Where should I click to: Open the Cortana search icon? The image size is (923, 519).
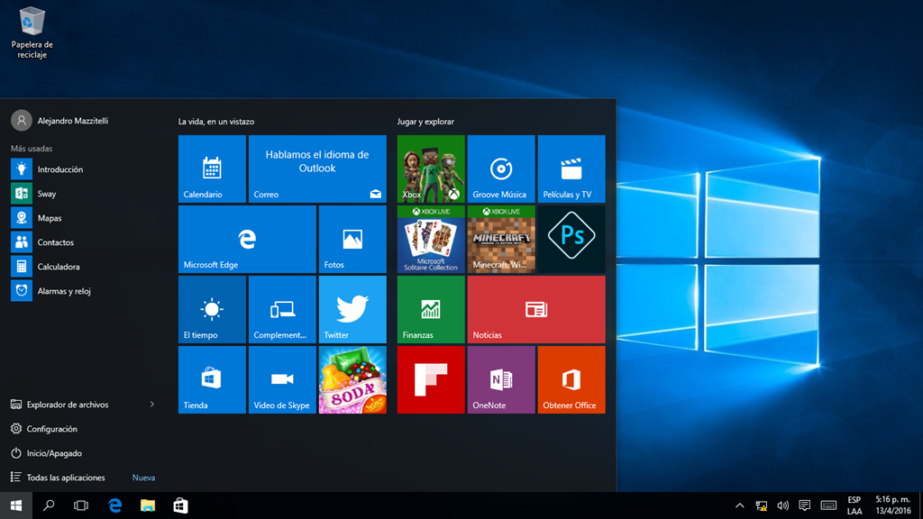pos(49,505)
